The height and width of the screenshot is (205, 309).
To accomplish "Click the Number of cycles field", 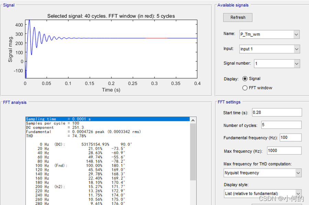I will coord(282,125).
